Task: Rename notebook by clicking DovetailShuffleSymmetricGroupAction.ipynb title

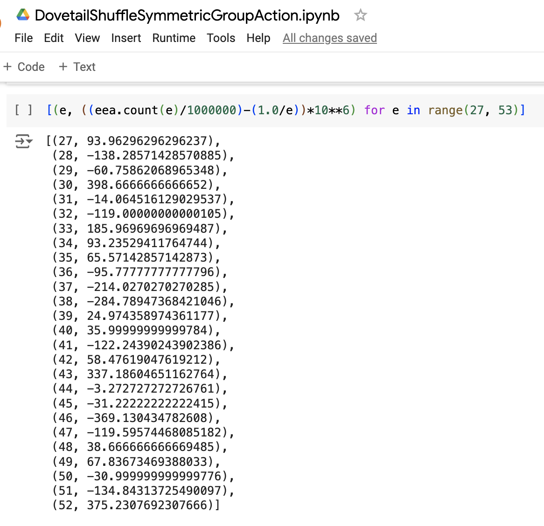Action: pos(187,15)
